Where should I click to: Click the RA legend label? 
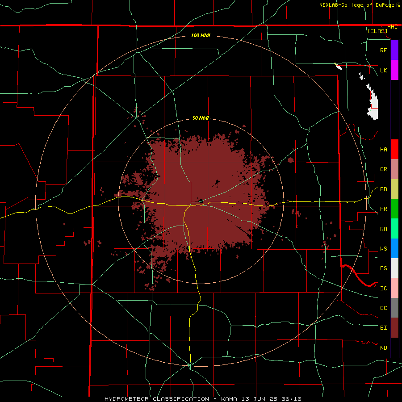click(383, 229)
